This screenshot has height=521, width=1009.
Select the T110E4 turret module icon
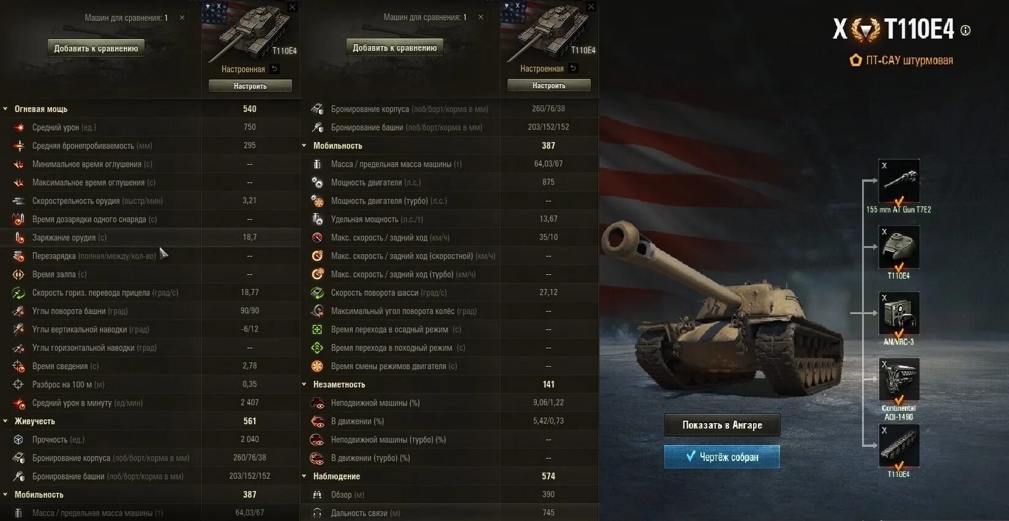(899, 247)
